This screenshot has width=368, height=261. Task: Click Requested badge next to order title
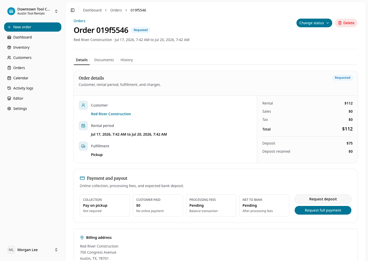[141, 30]
